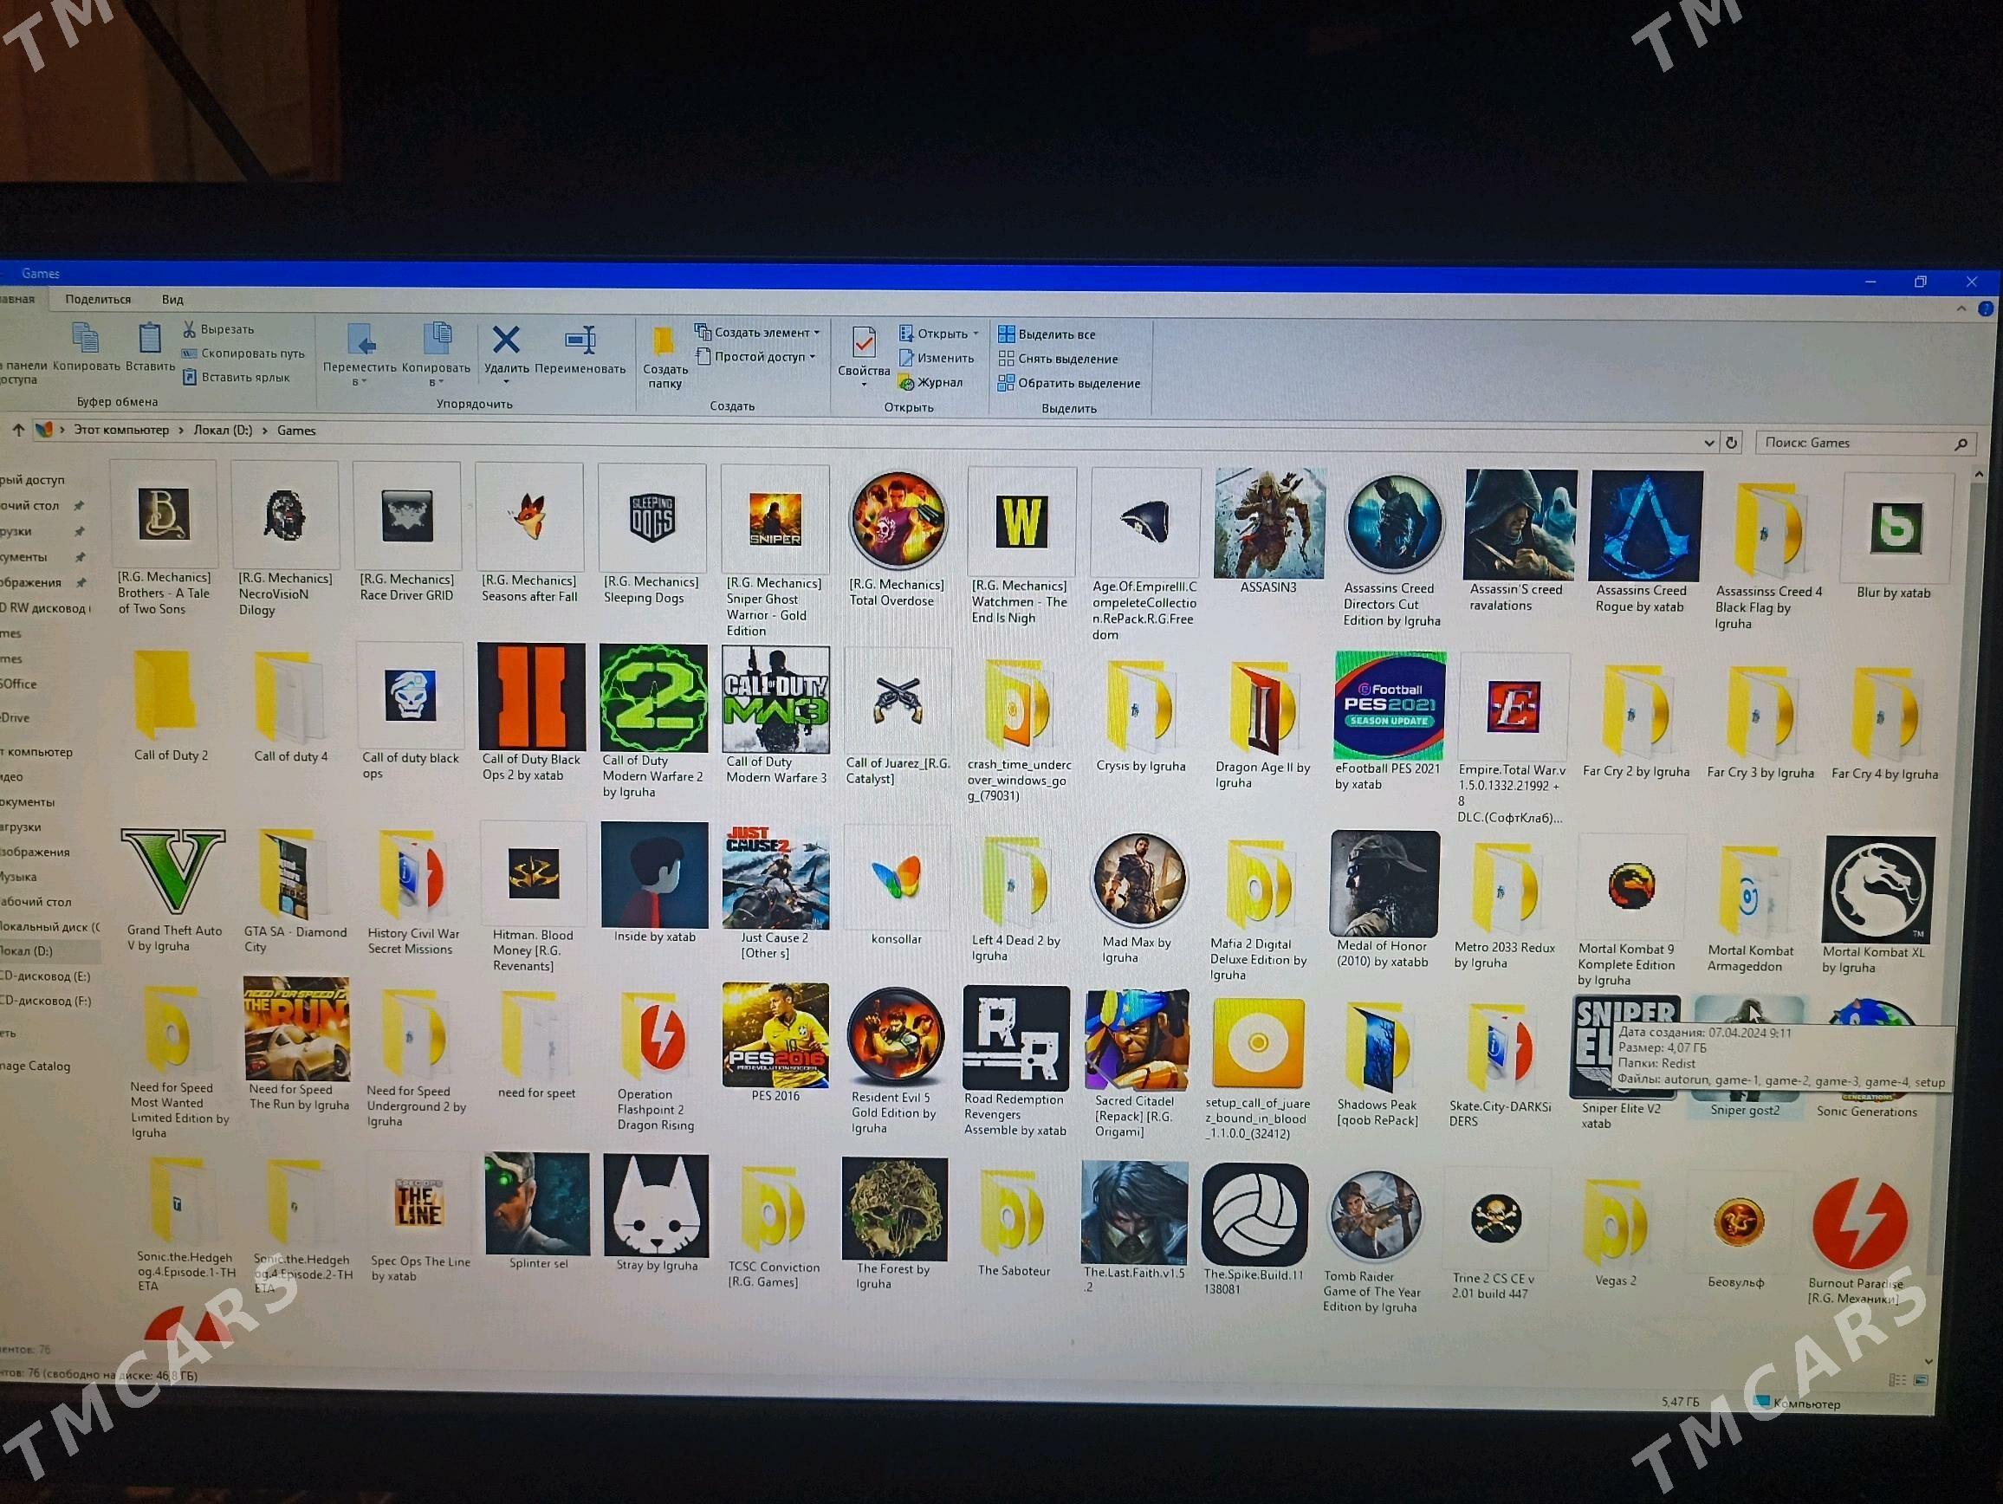Click Games breadcrumb segment
Image resolution: width=2003 pixels, height=1504 pixels.
[x=296, y=431]
